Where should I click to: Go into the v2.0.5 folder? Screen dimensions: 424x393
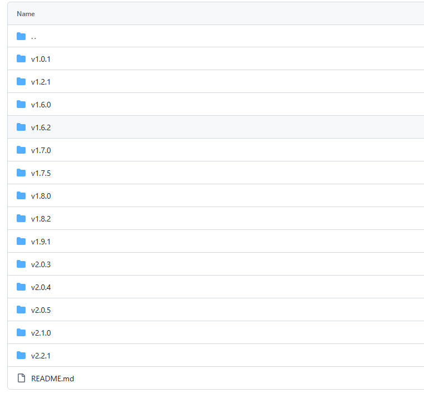(x=41, y=310)
